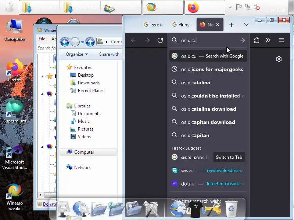Click Explorer forward arrow button
Screen dimensions: 294x220
tap(75, 42)
